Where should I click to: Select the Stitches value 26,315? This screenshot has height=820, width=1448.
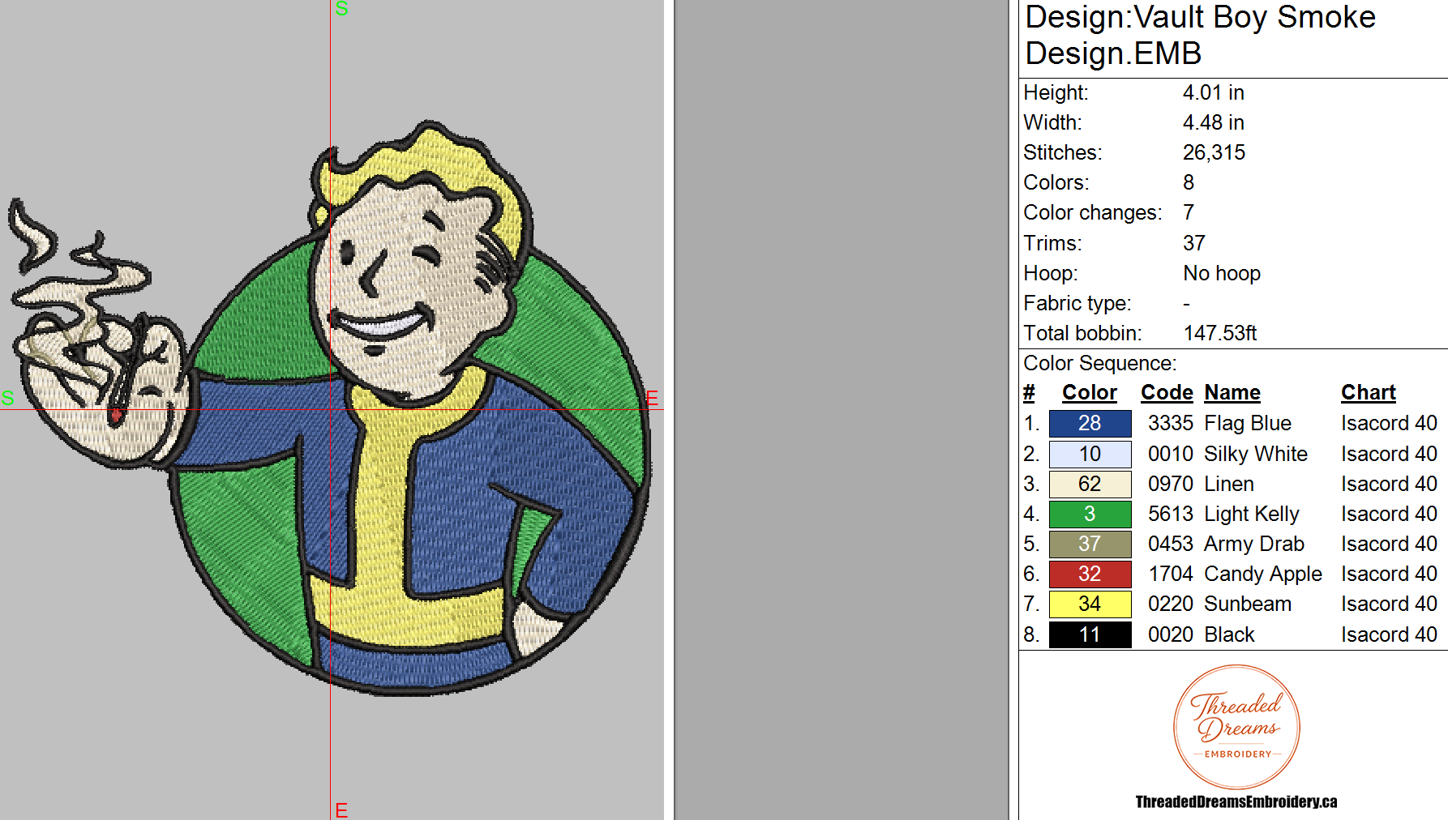(x=1214, y=152)
